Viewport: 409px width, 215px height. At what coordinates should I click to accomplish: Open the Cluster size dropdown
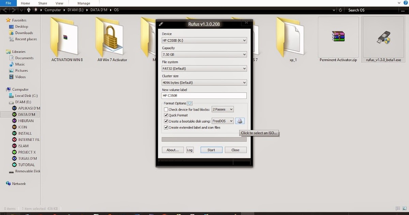point(204,82)
